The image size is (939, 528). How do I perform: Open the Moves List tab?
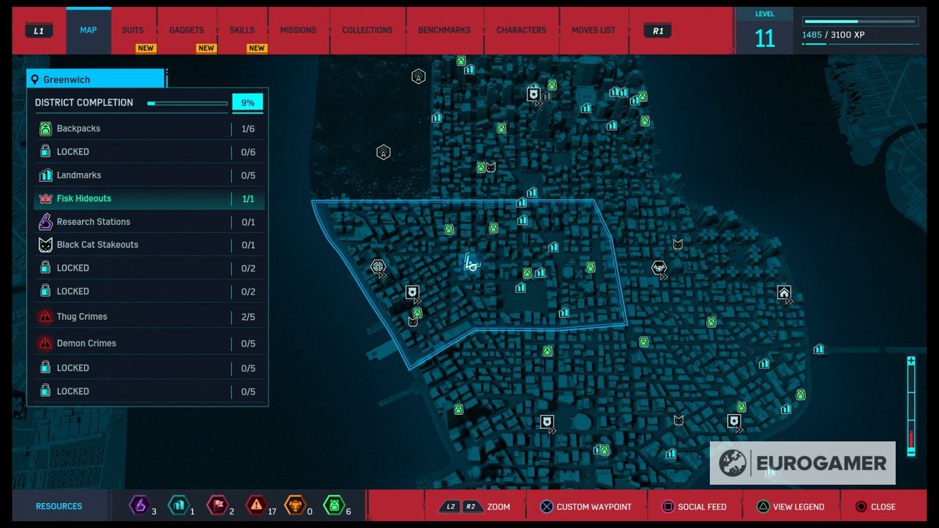(x=593, y=31)
